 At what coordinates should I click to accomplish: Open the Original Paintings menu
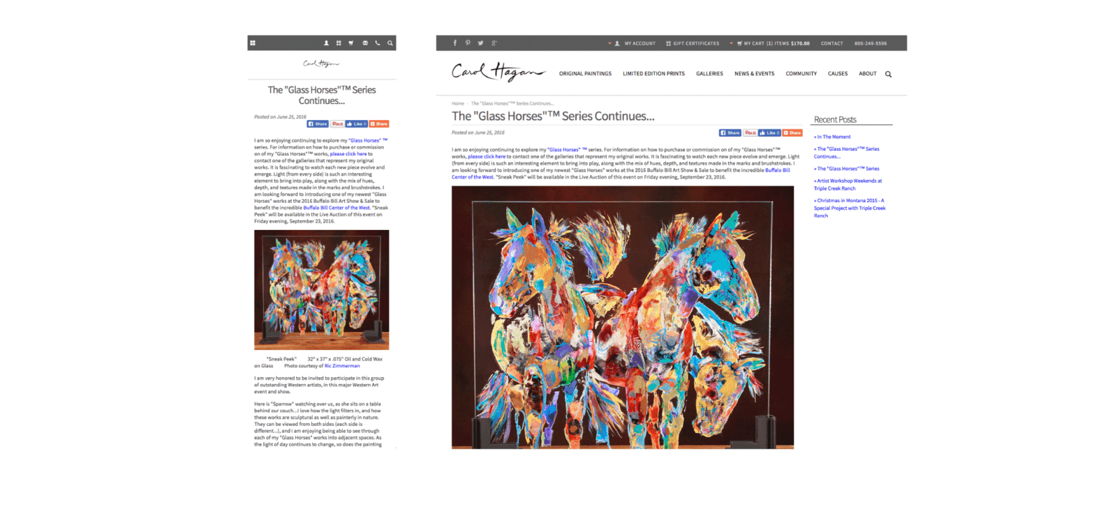click(585, 74)
